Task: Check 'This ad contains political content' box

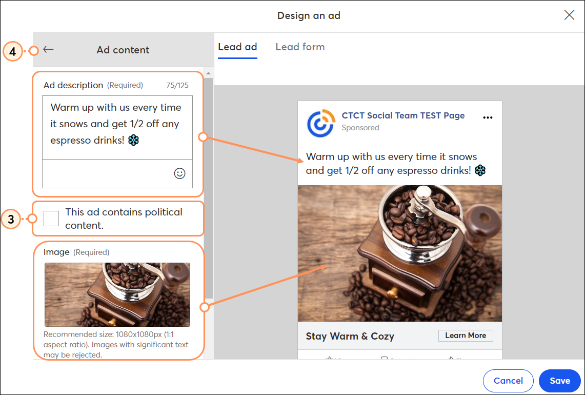Action: [51, 219]
